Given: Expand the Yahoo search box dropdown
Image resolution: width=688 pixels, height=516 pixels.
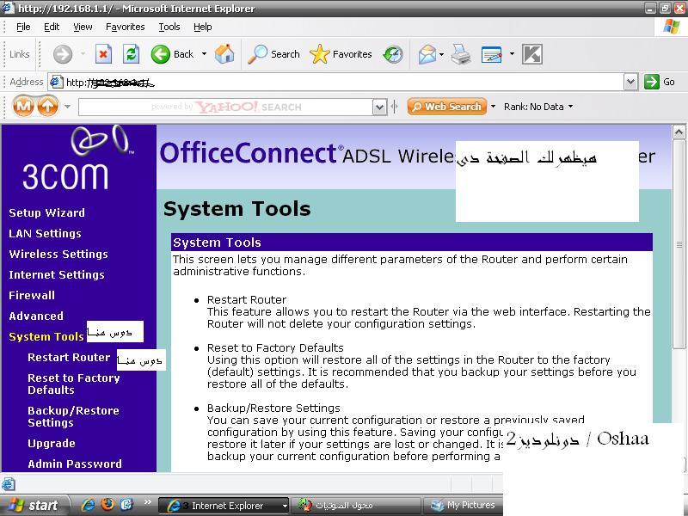Looking at the screenshot, I should click(379, 107).
